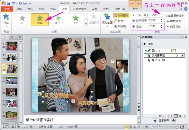This screenshot has width=189, height=130.
Task: Switch to the 开发工具 Developer tab
Action: coord(120,9)
